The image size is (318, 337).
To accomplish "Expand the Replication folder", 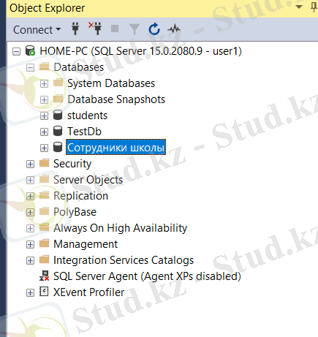I will point(30,196).
